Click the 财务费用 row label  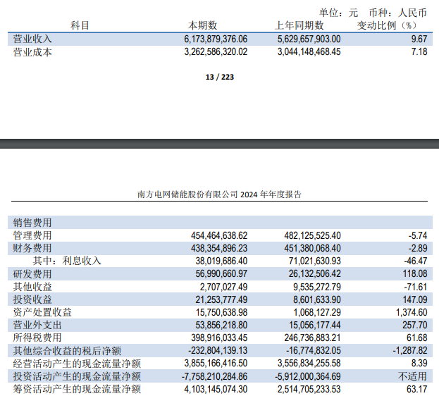tap(32, 248)
